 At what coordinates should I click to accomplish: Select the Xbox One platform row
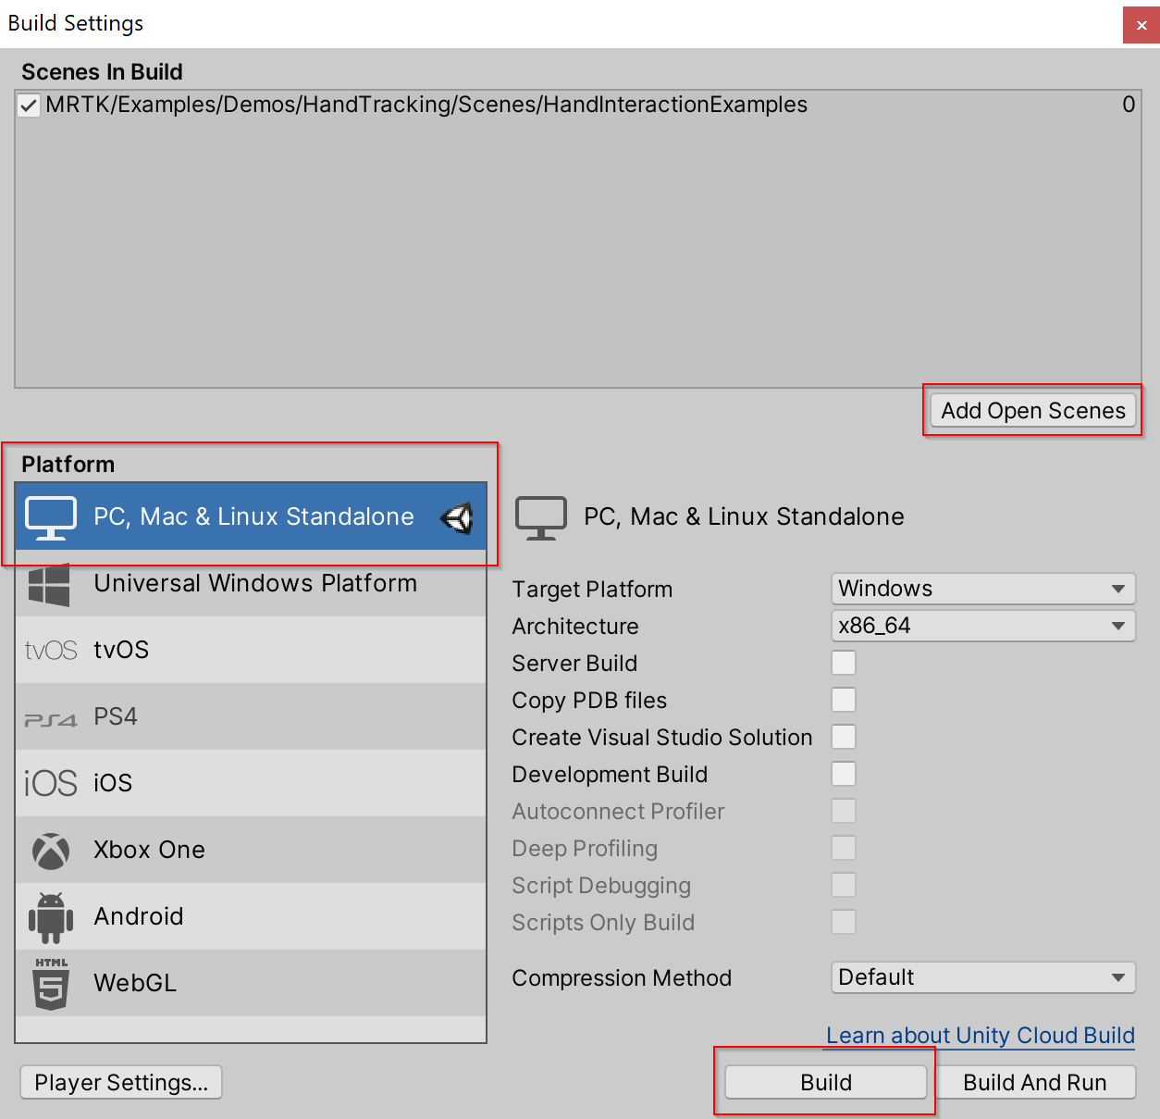tap(251, 850)
